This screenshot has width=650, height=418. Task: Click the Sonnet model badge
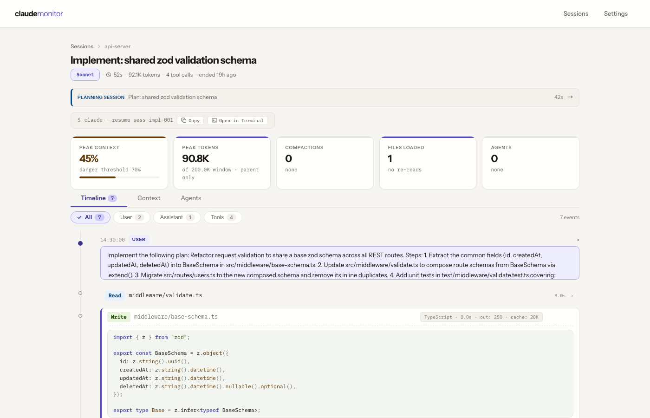point(85,75)
